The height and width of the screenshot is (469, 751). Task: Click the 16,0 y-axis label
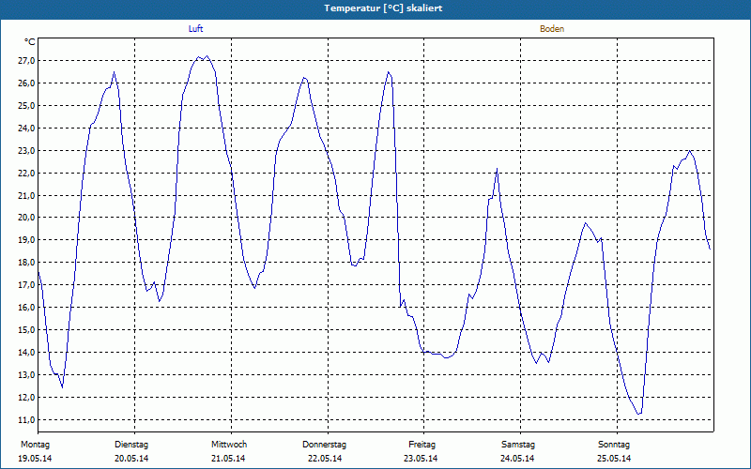coord(26,308)
